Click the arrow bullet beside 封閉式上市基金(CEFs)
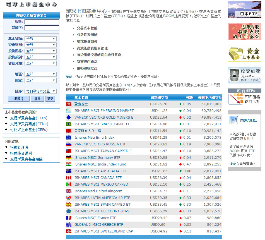This screenshot has height=240, width=265. [x=6, y=129]
